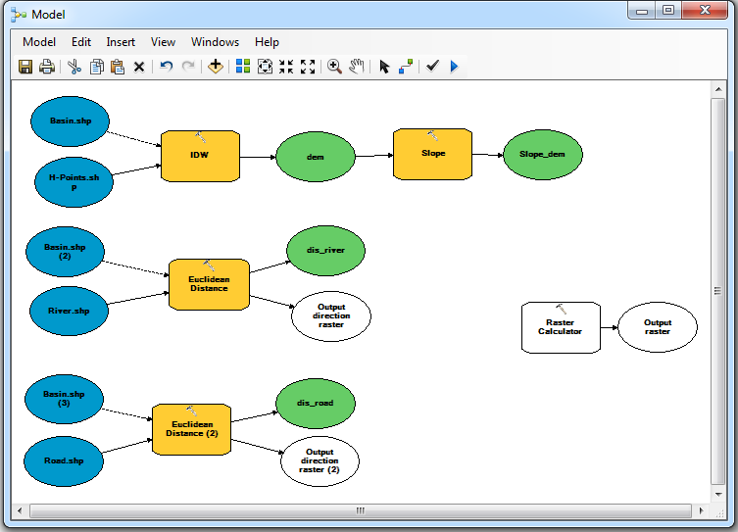Save the model with the floppy icon
738x532 pixels.
click(x=25, y=67)
